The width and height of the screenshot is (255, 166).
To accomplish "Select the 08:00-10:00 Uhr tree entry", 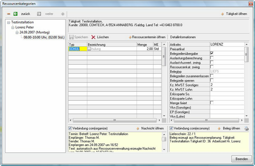I will 43,37.
